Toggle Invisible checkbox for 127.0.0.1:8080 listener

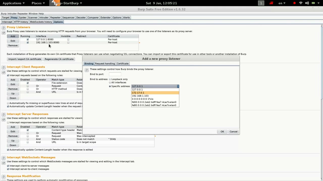(x=68, y=39)
